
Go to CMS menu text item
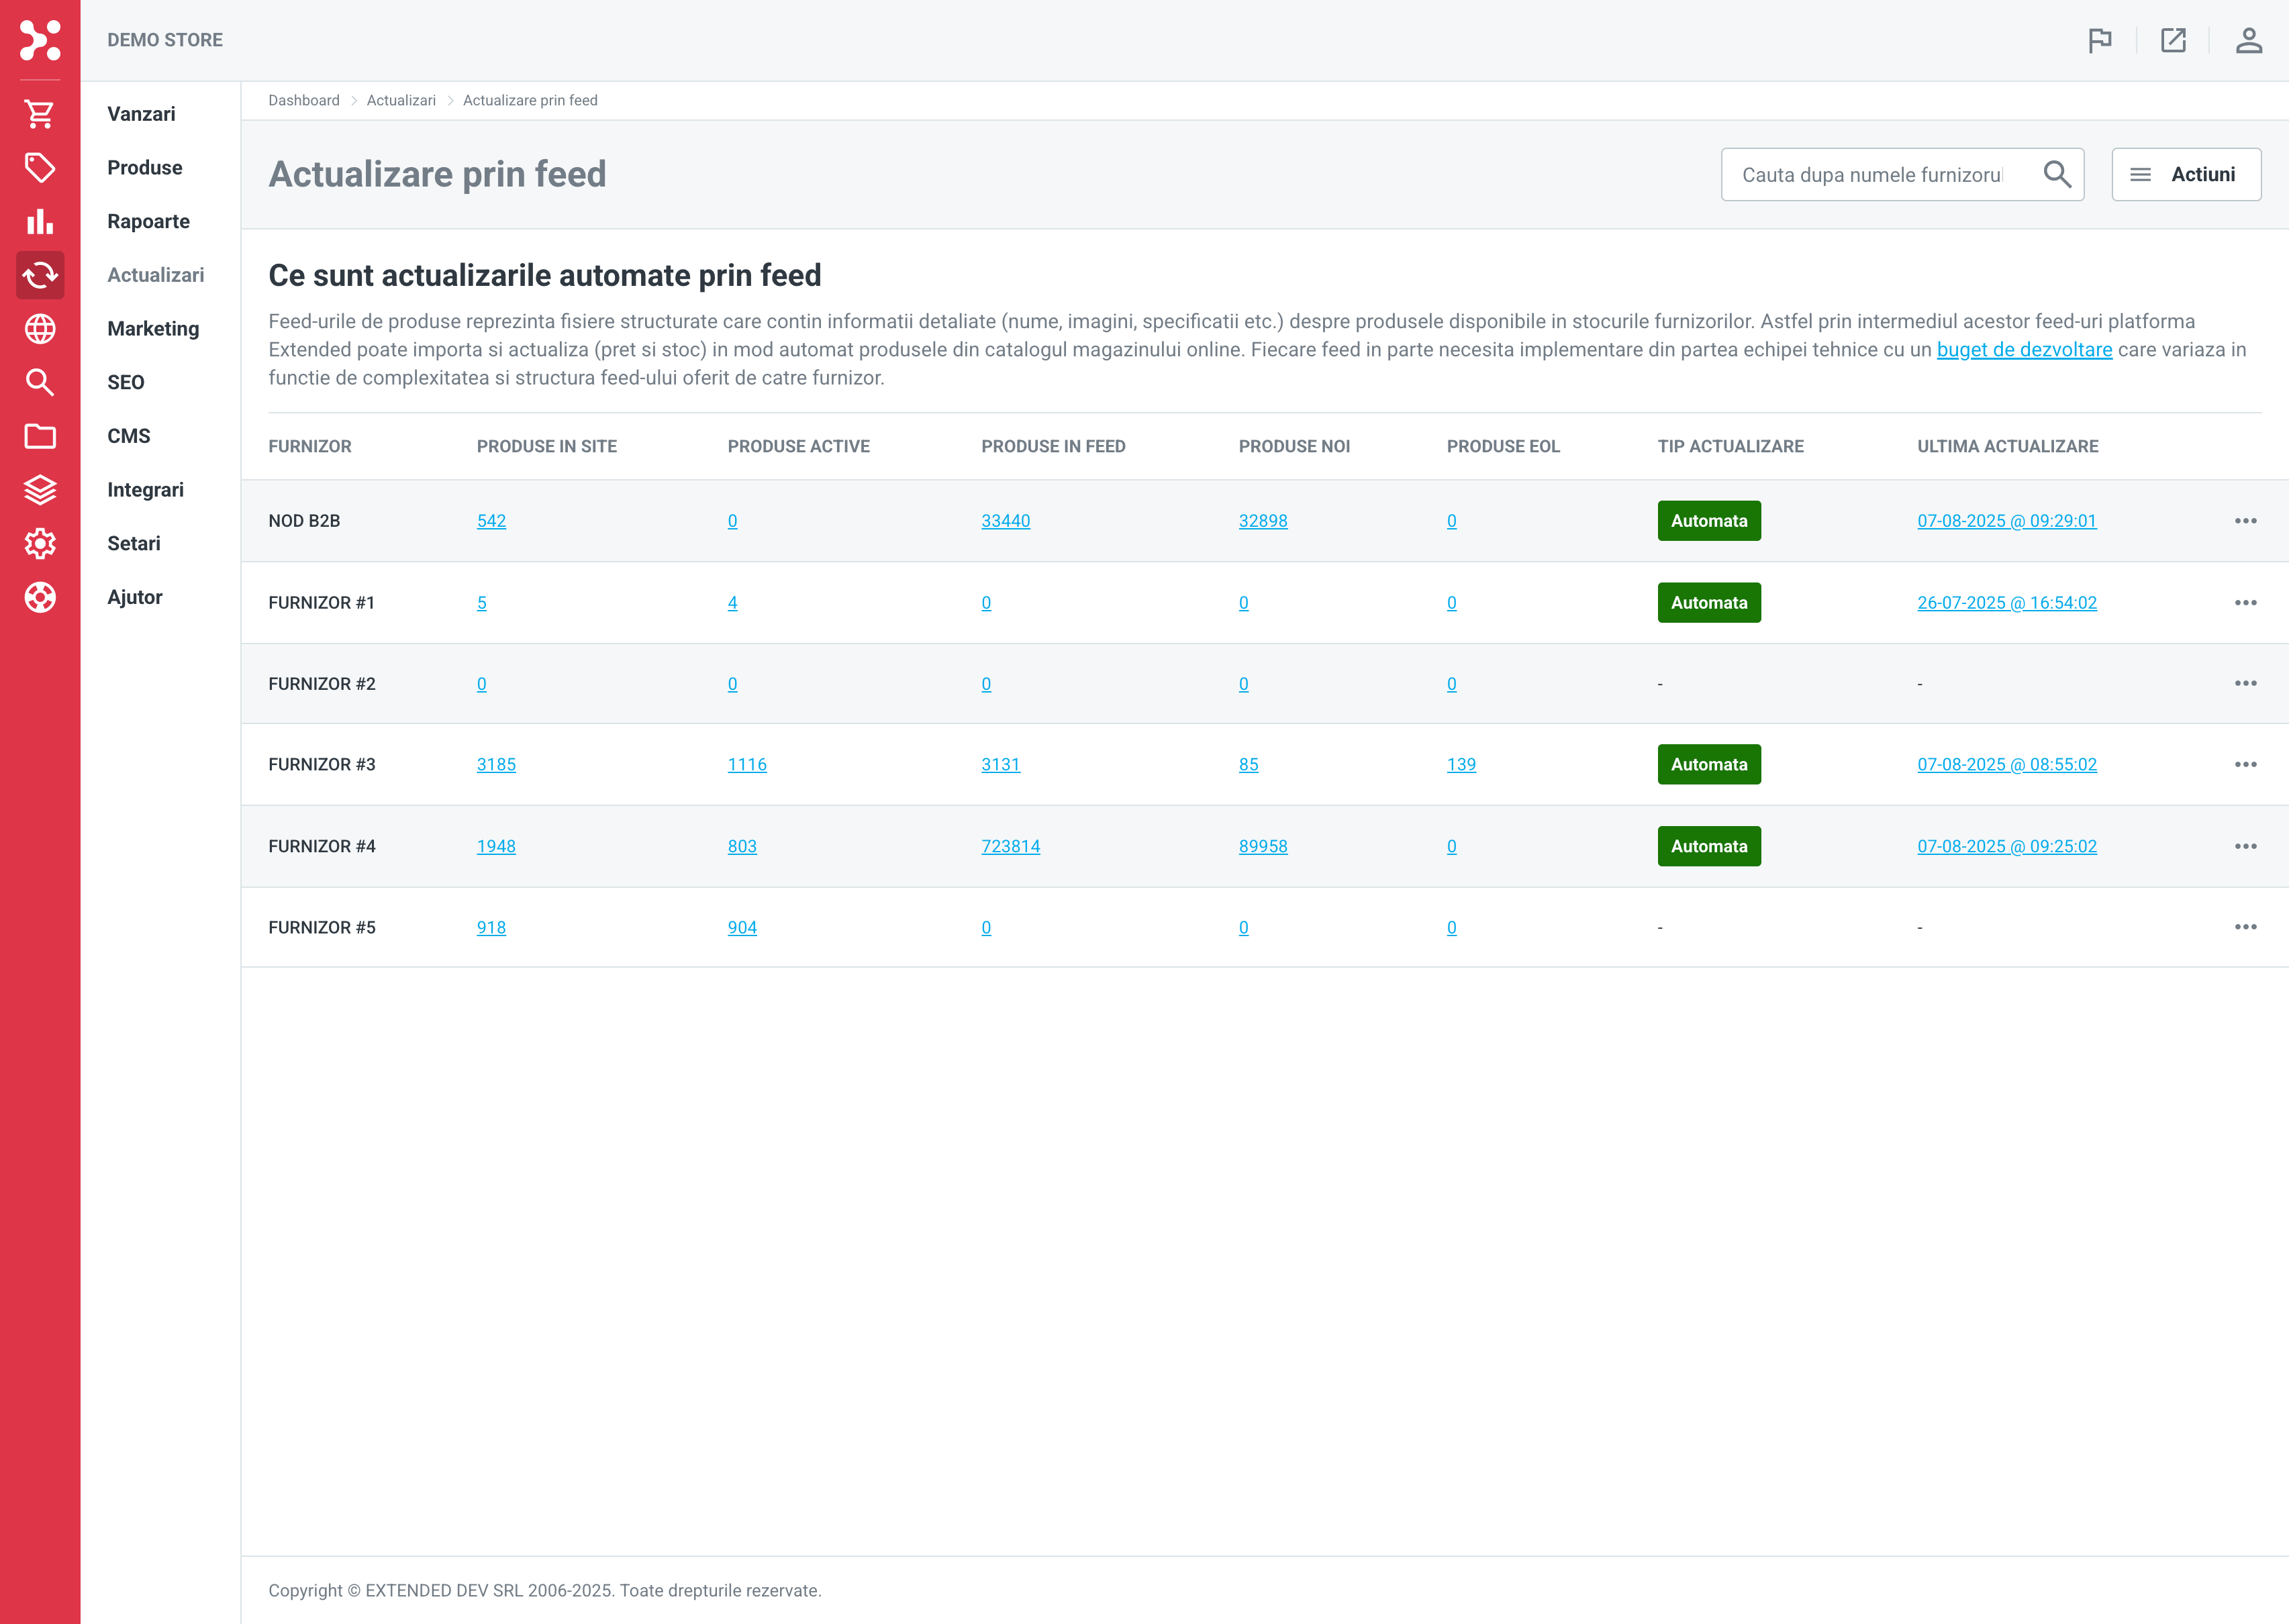[x=129, y=436]
